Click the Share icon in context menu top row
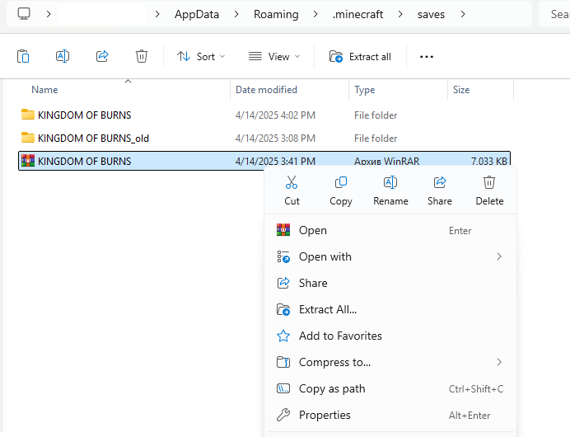 click(440, 183)
